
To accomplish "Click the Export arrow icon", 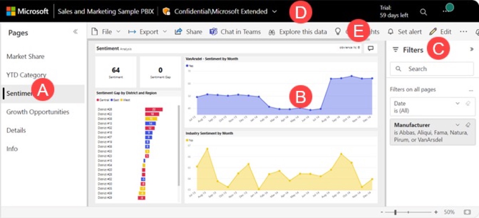I will point(132,32).
